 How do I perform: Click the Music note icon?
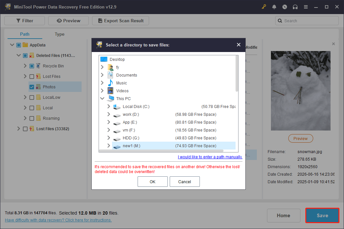coord(110,83)
